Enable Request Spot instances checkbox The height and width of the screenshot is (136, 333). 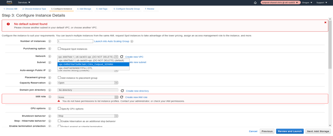59,49
